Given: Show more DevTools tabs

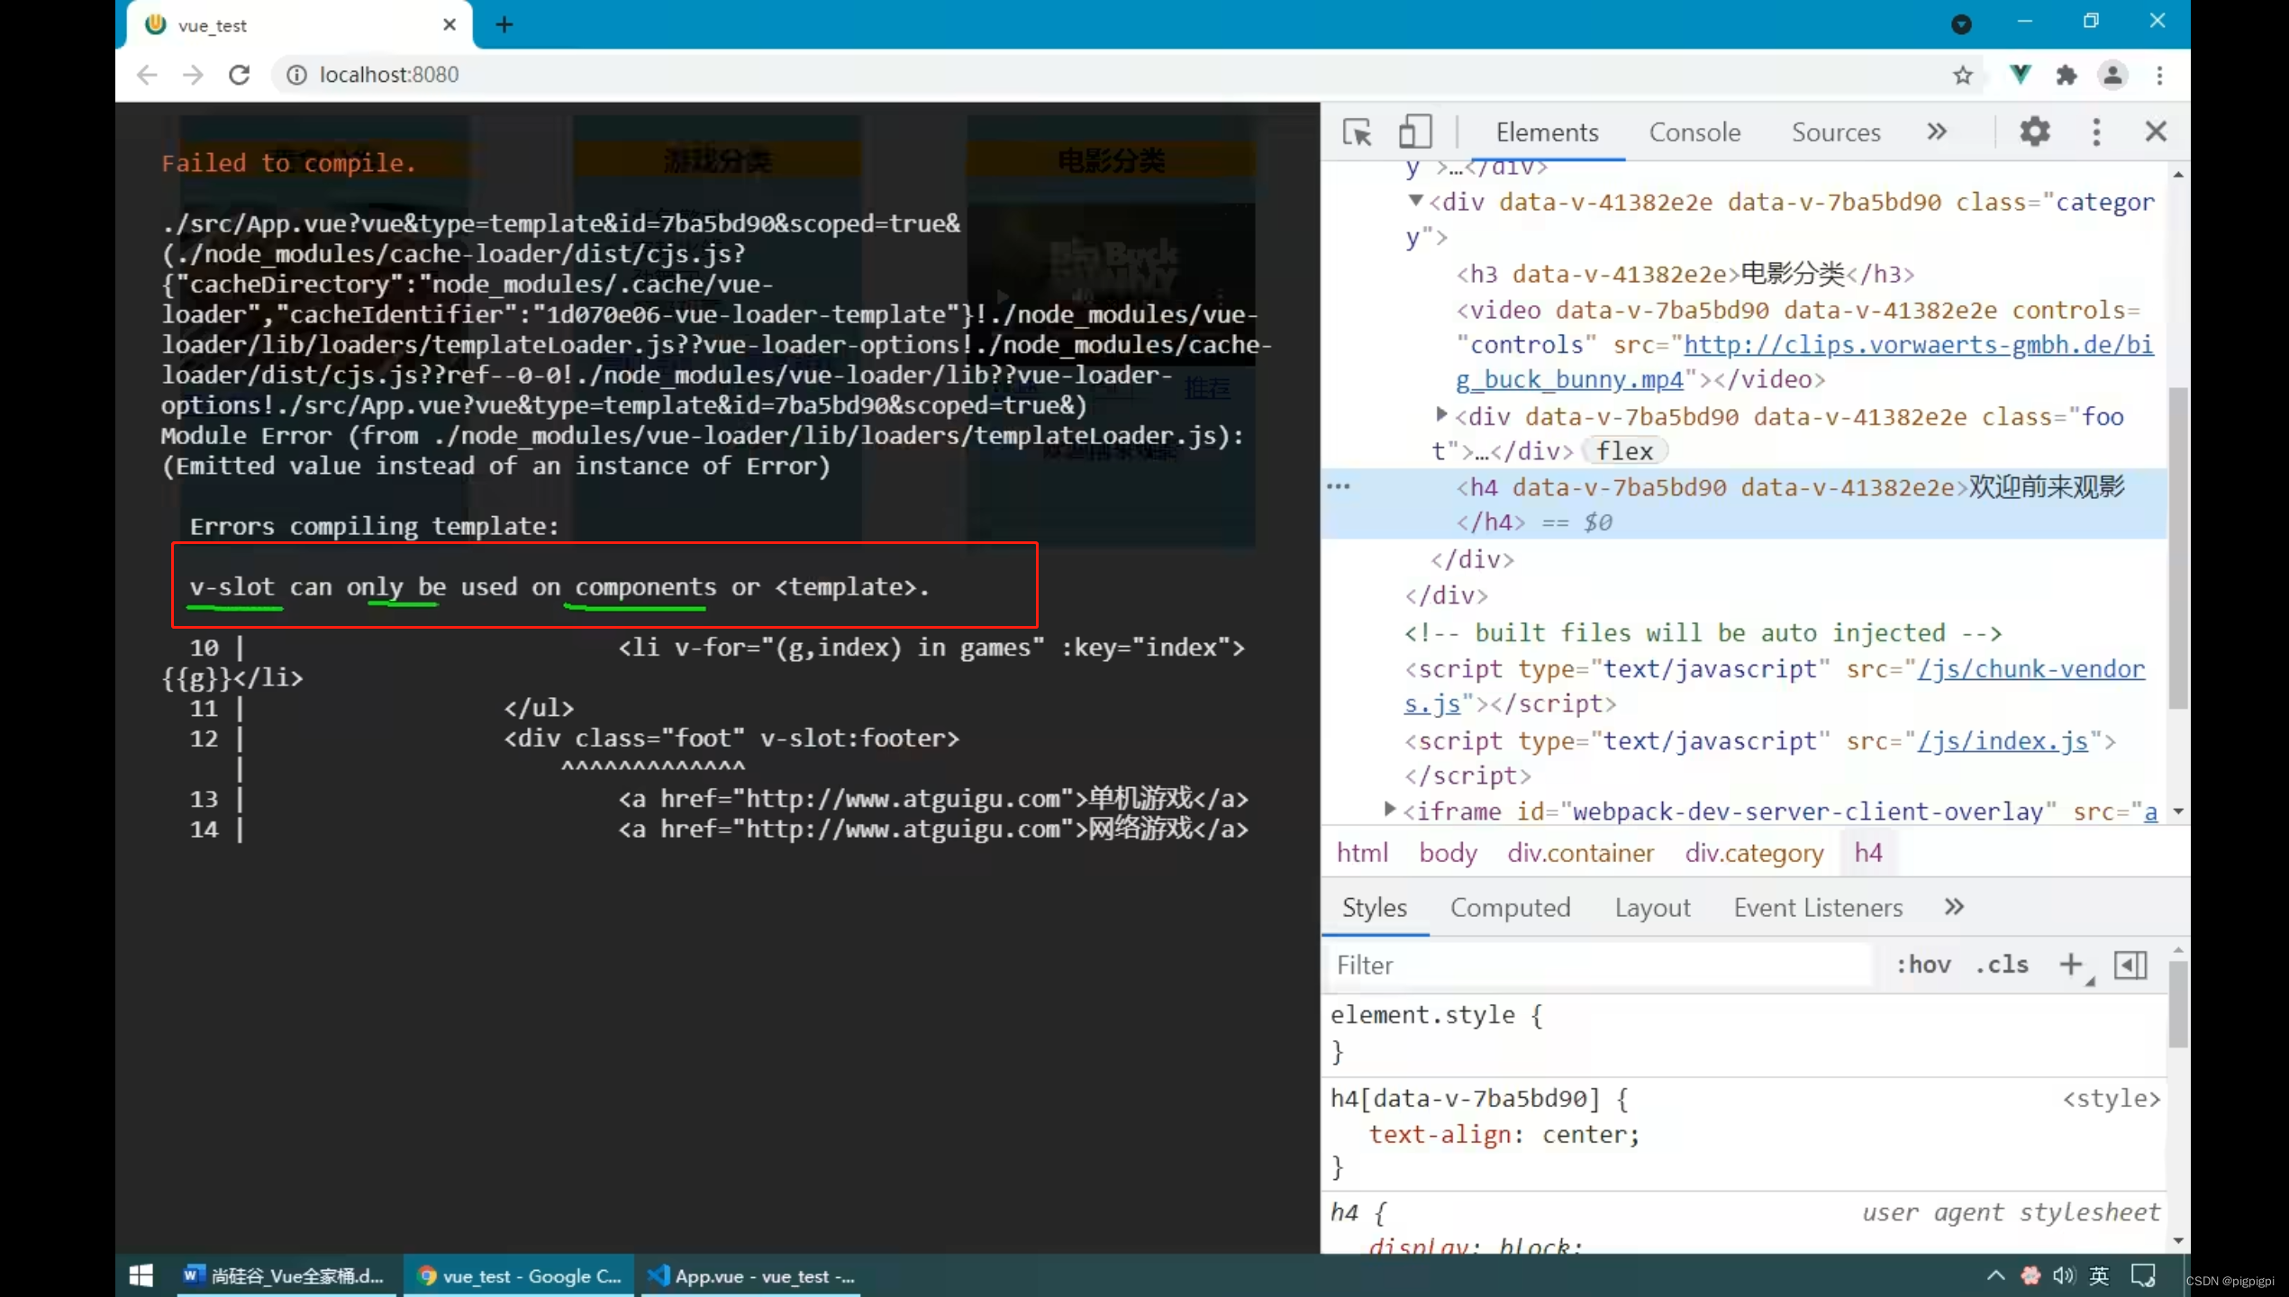Looking at the screenshot, I should coord(1936,132).
